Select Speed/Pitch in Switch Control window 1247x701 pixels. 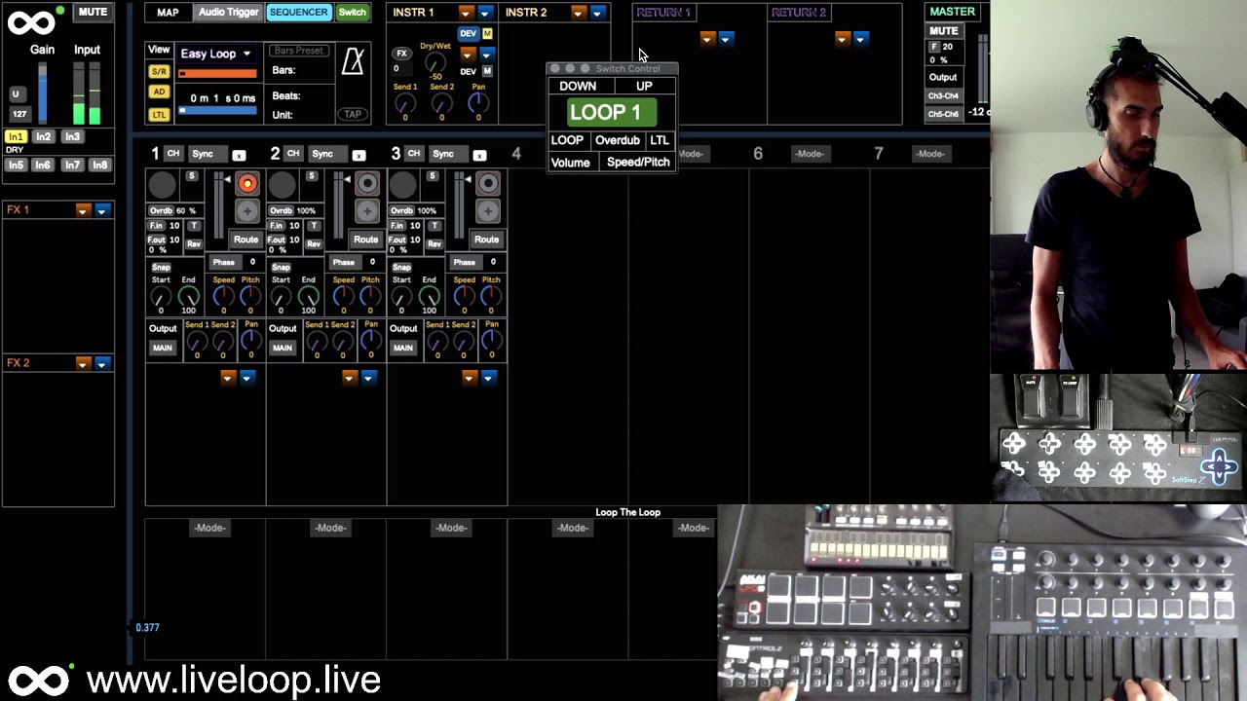coord(638,163)
